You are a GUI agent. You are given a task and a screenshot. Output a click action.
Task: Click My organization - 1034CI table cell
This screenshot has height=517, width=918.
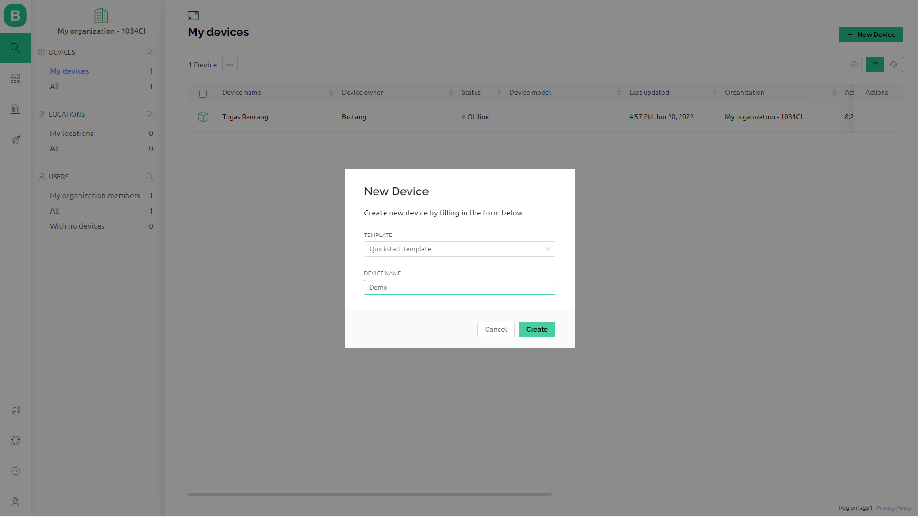pyautogui.click(x=763, y=117)
